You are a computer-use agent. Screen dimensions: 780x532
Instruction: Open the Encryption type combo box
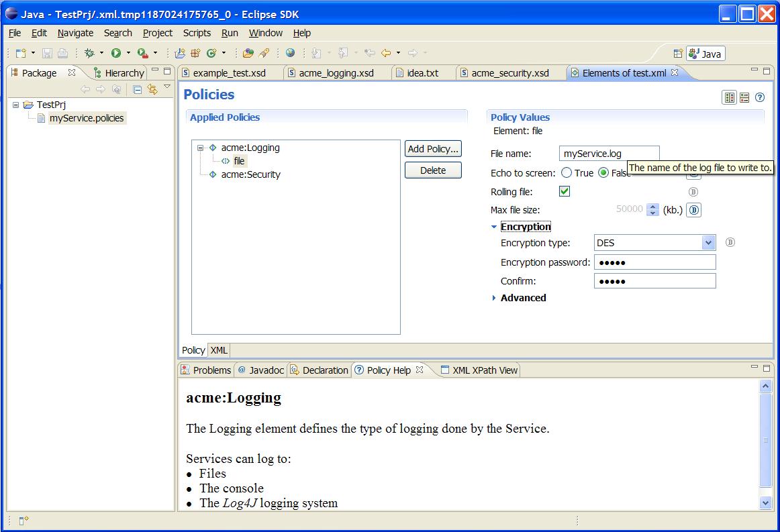(x=655, y=243)
